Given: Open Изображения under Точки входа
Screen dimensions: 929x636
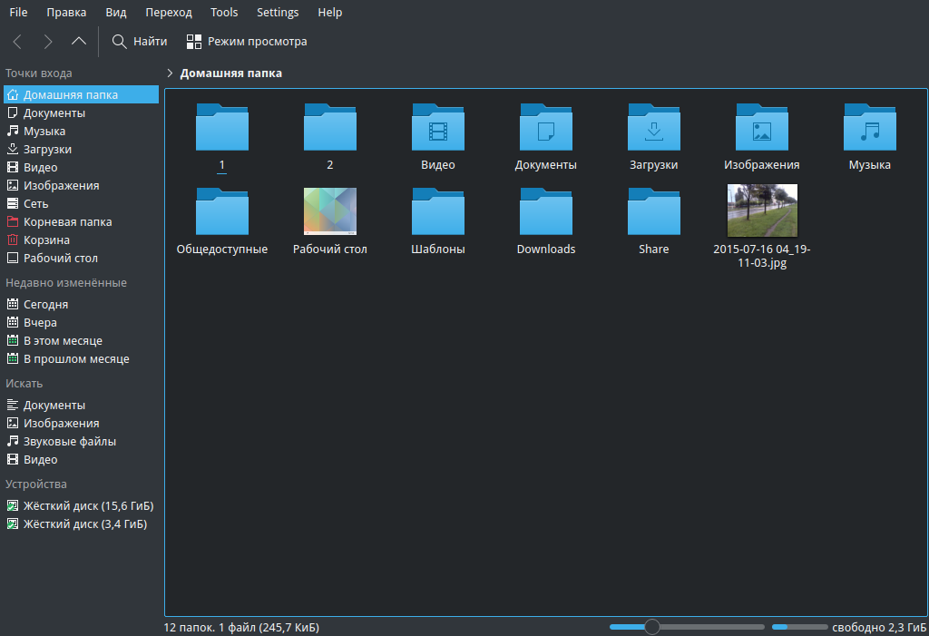Looking at the screenshot, I should click(x=81, y=185).
